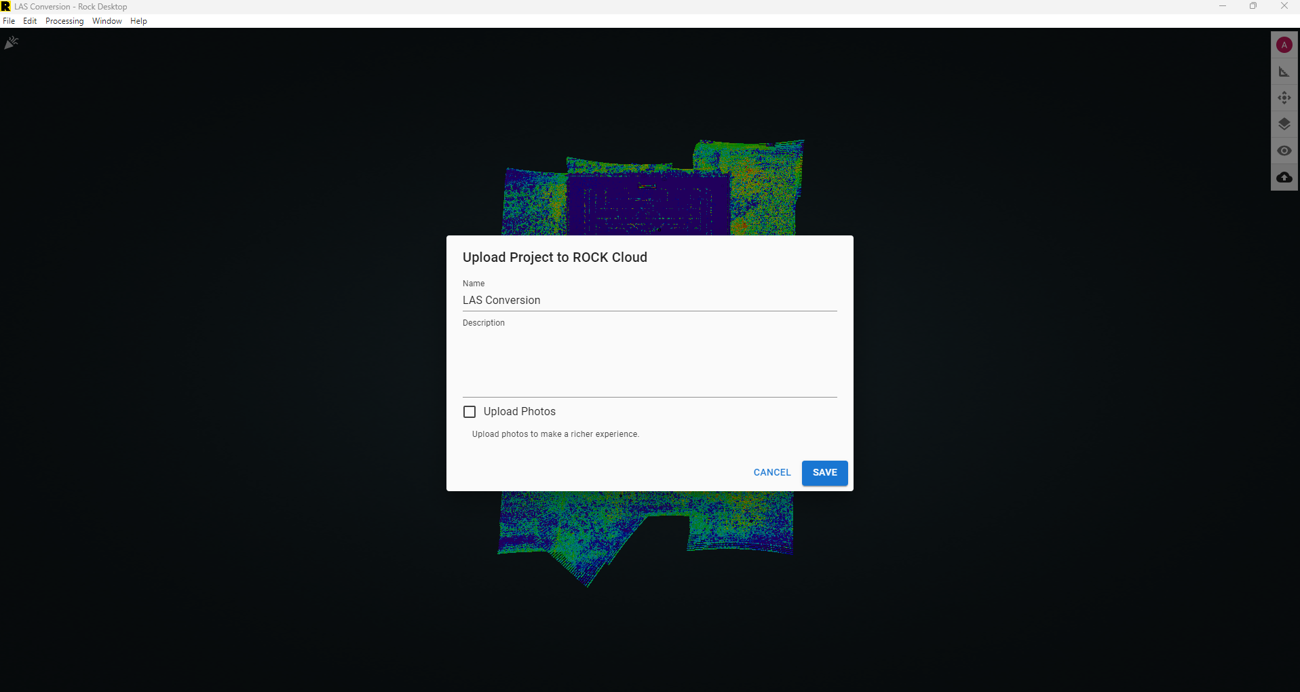Screen dimensions: 1300x692
Task: Click the CANCEL button
Action: pyautogui.click(x=771, y=472)
